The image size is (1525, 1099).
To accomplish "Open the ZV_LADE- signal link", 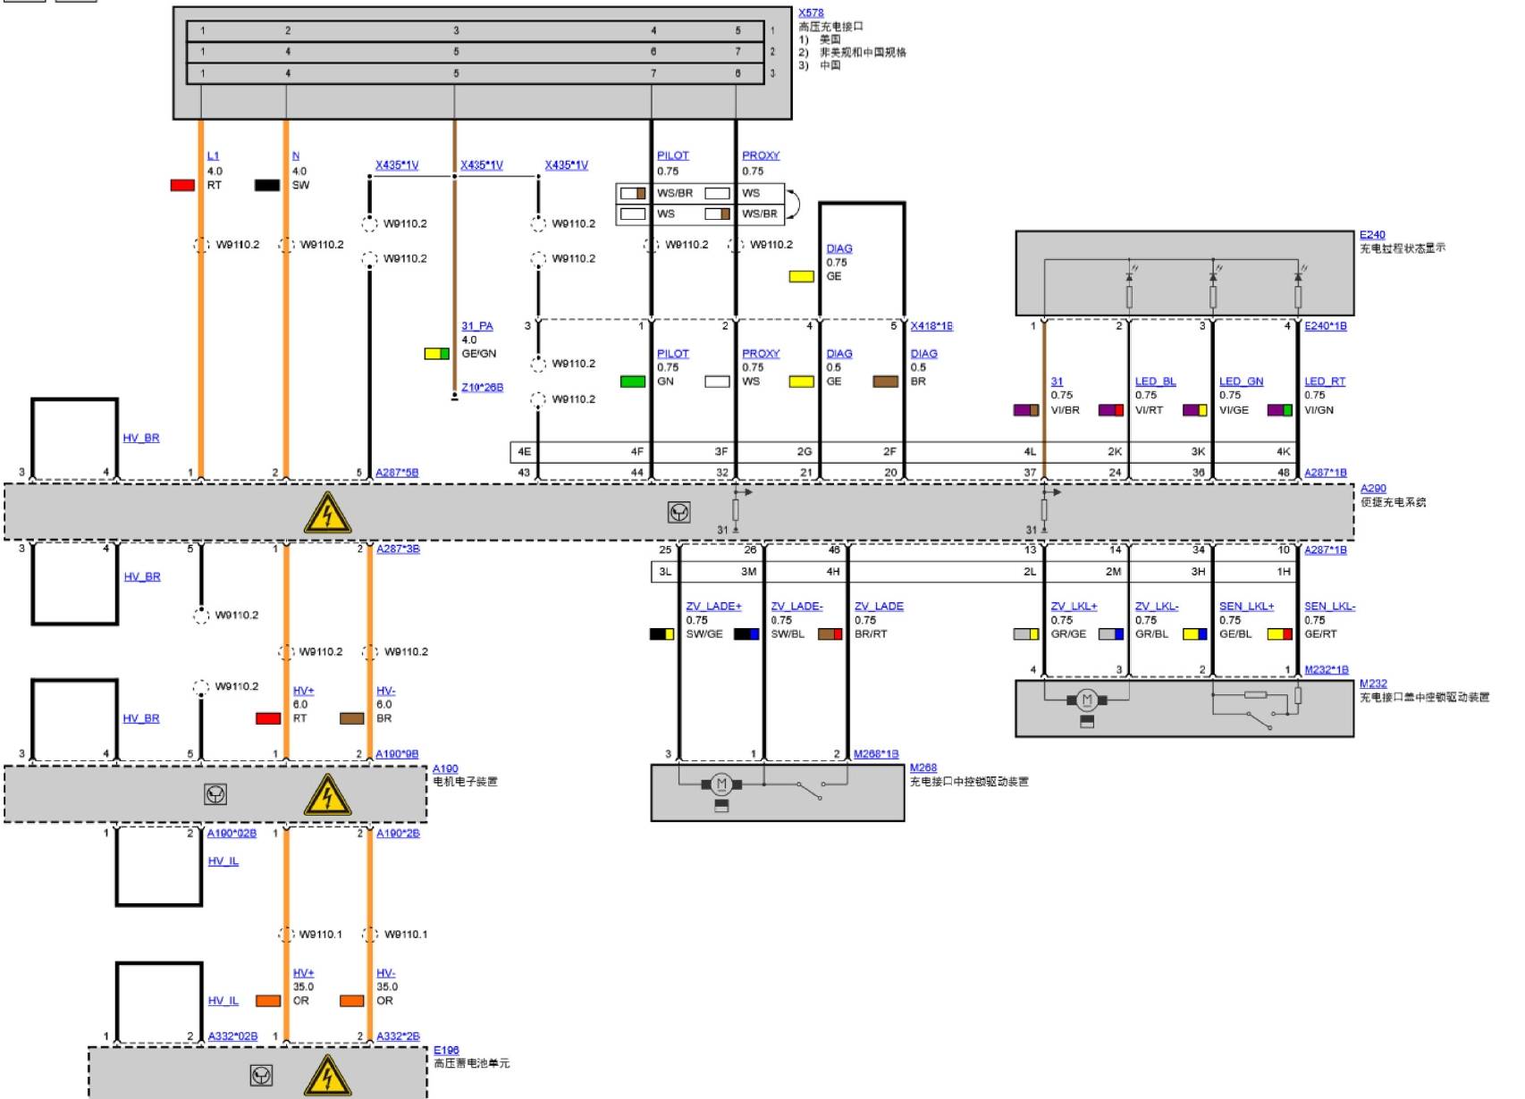I will point(797,606).
